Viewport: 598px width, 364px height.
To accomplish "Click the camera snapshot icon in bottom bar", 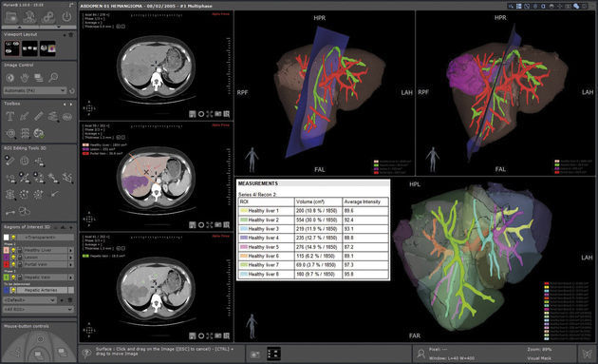I will tap(254, 354).
